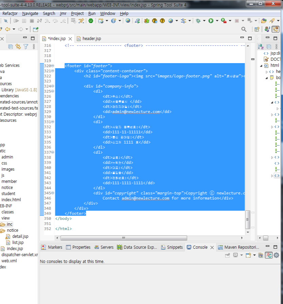Click the Open Console icon
283x304 pixels.
(248, 255)
